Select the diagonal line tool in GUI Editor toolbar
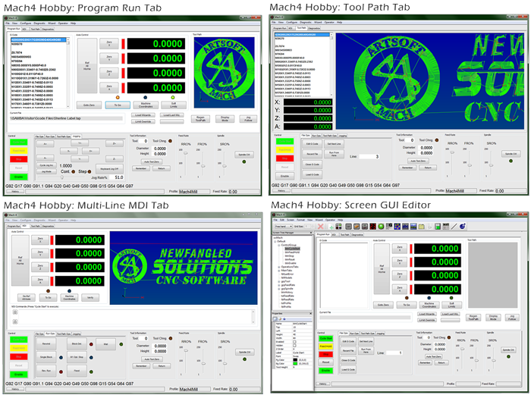The width and height of the screenshot is (531, 398). (x=454, y=227)
